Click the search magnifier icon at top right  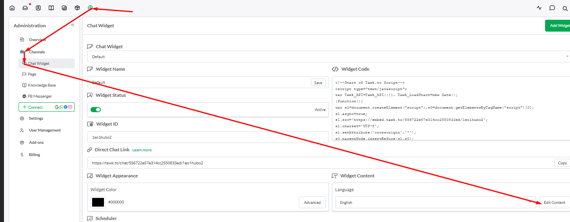(x=565, y=8)
